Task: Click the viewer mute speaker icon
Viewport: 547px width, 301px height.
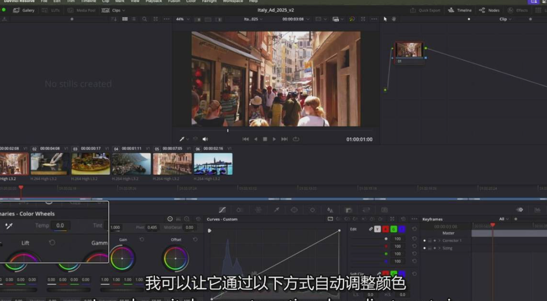Action: coord(205,139)
